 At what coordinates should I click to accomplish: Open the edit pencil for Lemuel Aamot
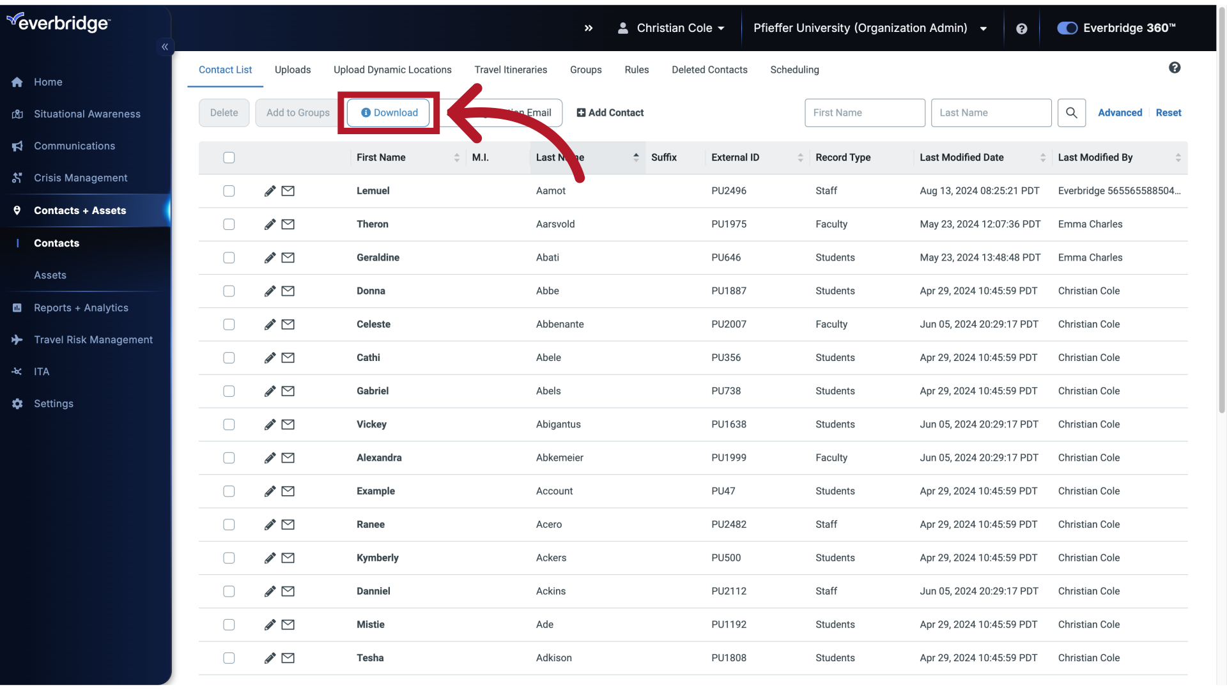pos(269,190)
